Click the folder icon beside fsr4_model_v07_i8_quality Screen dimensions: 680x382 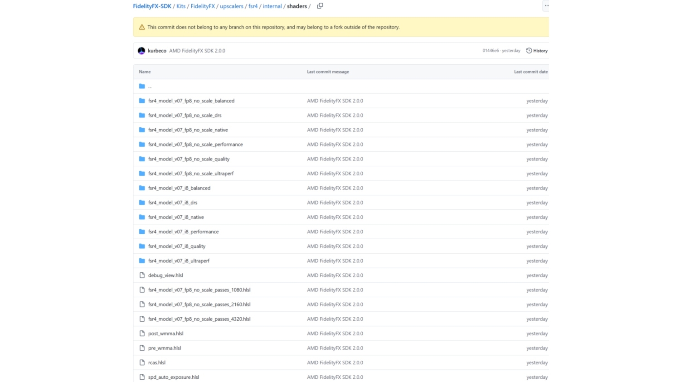[142, 246]
